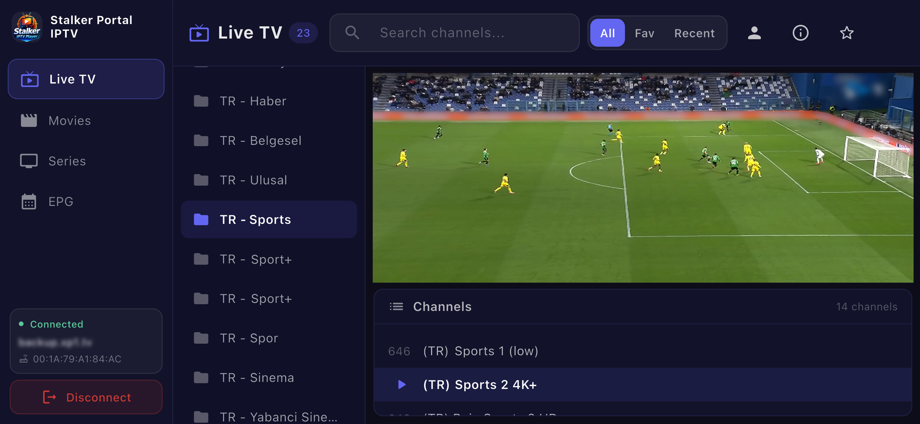Click the TR - Ulusal folder icon
The image size is (920, 424).
click(x=201, y=180)
